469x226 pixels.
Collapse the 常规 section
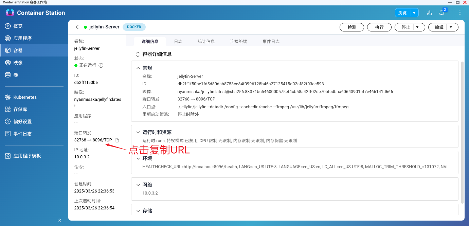(138, 68)
